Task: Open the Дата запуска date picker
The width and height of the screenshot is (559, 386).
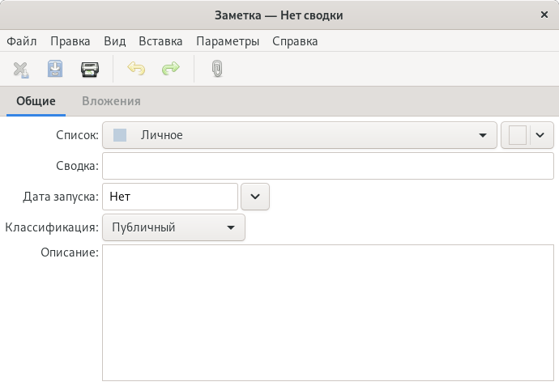Action: (255, 197)
